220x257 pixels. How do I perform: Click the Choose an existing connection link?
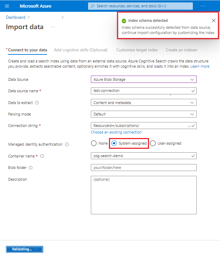click(116, 132)
